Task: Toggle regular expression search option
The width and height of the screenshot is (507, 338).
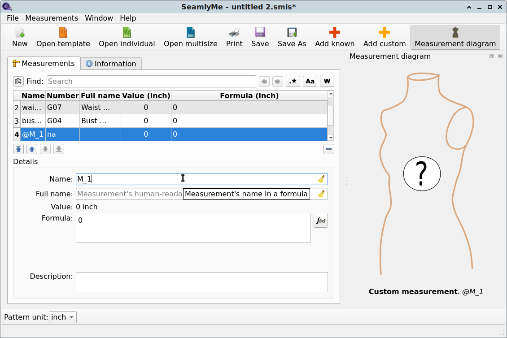Action: coord(293,82)
